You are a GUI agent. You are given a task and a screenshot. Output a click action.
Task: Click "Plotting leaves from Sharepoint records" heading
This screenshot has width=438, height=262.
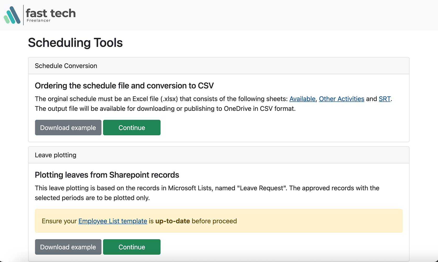(107, 175)
